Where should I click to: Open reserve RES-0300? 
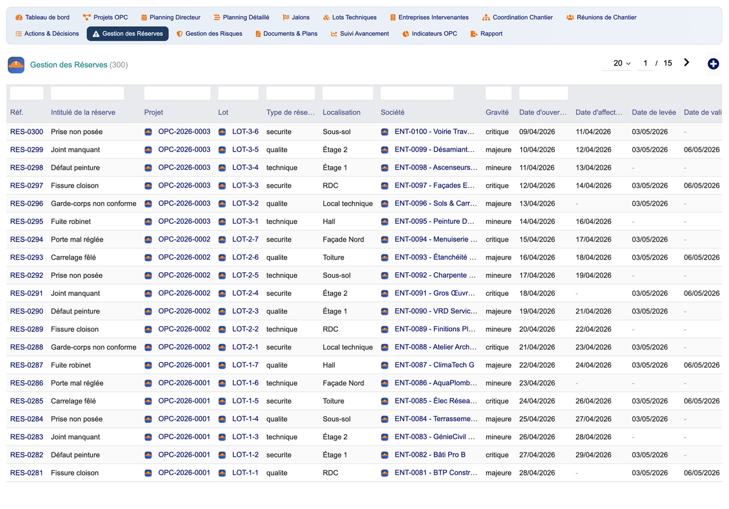27,132
